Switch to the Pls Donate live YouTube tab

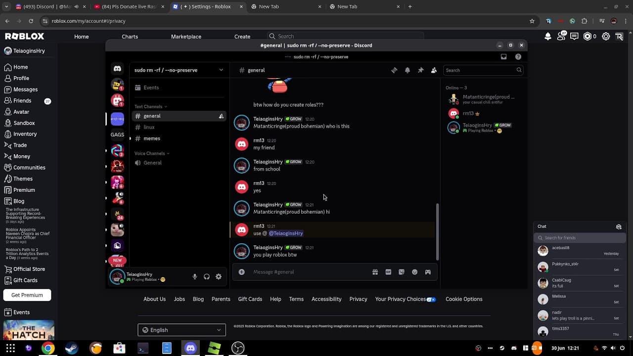point(130,7)
